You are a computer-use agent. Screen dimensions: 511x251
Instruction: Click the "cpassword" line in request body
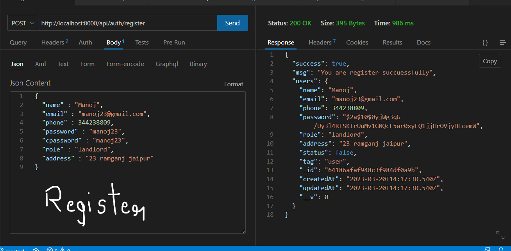85,141
